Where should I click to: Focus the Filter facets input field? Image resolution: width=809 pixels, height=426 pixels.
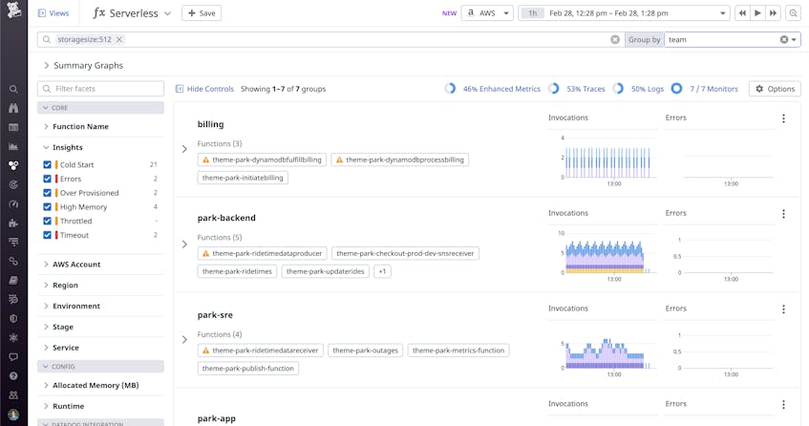click(x=100, y=89)
